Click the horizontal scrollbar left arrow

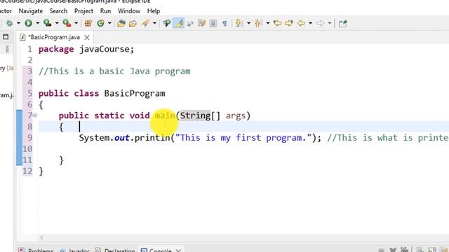coord(42,237)
